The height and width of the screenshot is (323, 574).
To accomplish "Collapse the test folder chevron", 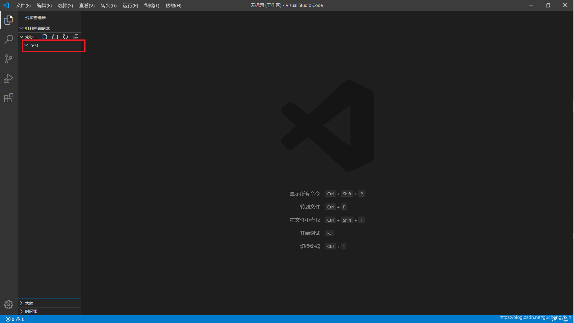I will click(x=26, y=45).
